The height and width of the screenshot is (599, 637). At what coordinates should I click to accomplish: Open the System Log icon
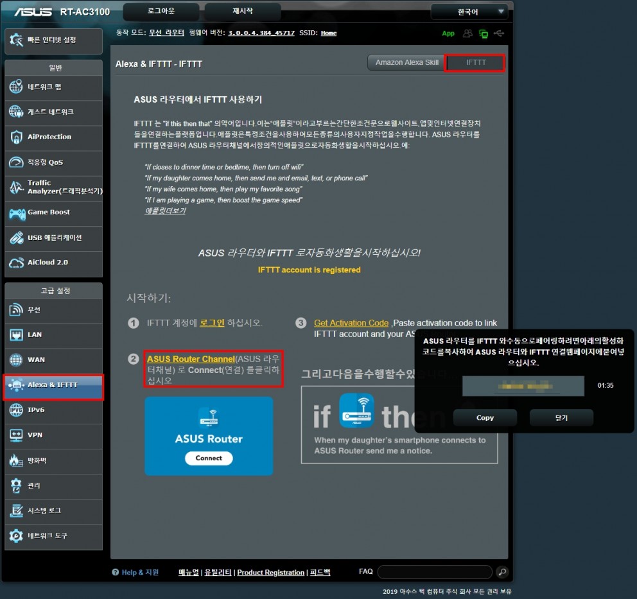16,510
